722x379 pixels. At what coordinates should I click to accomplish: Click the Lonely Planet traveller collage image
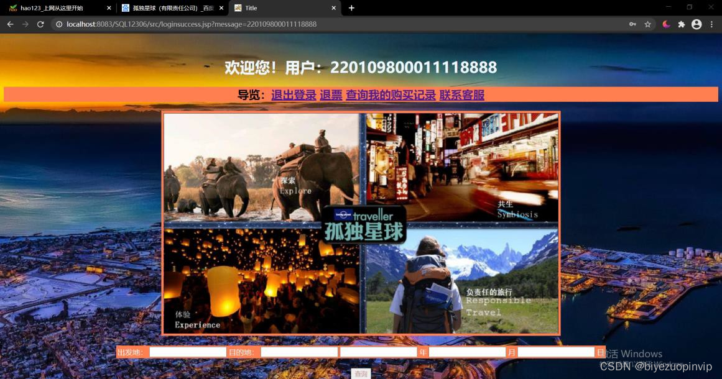click(361, 223)
